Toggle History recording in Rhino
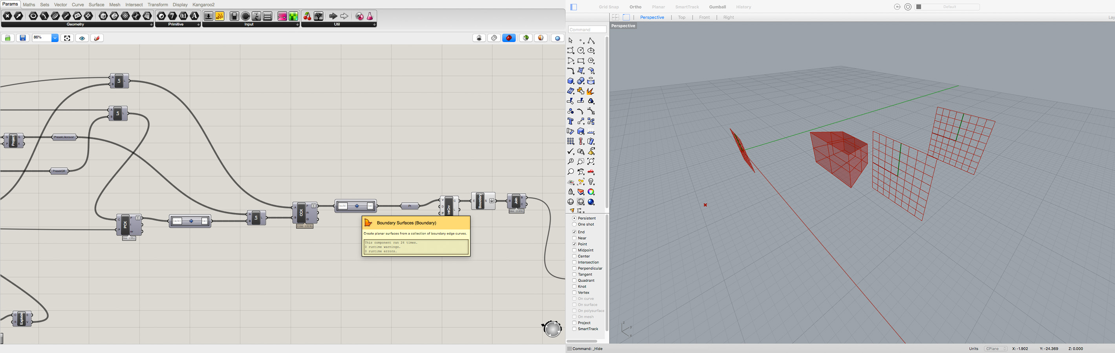The width and height of the screenshot is (1115, 353). tap(743, 7)
